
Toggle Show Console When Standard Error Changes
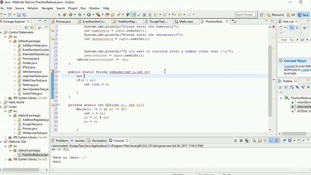pyautogui.click(x=277, y=140)
